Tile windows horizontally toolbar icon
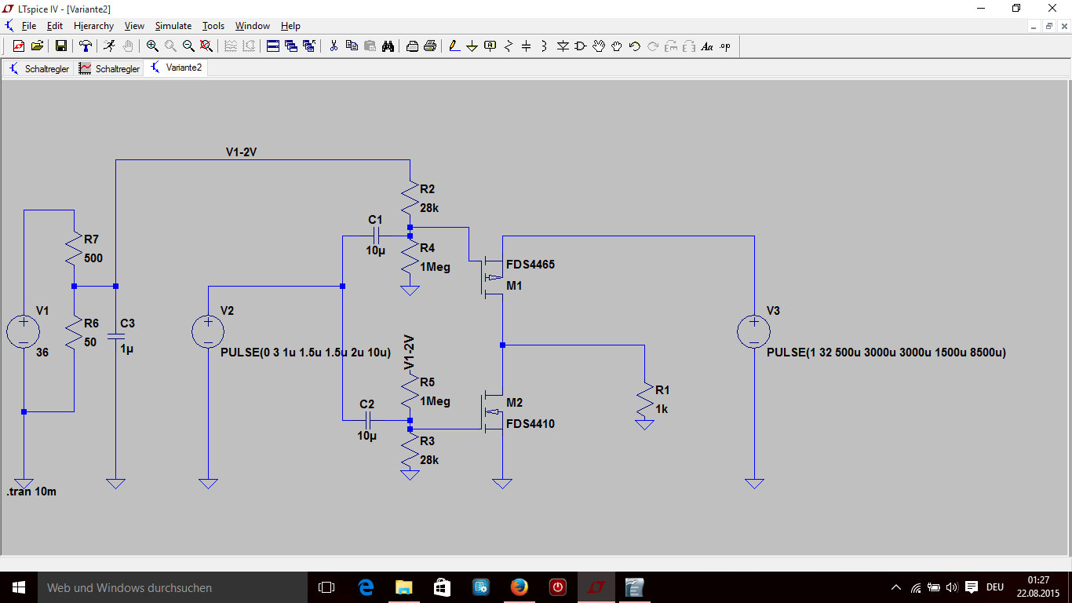This screenshot has width=1072, height=603. pos(273,46)
